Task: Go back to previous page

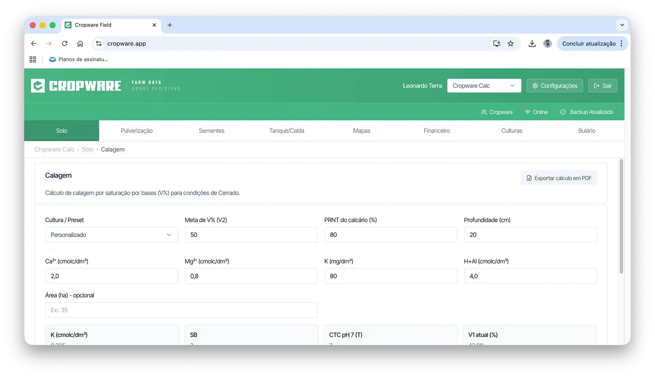Action: [34, 43]
